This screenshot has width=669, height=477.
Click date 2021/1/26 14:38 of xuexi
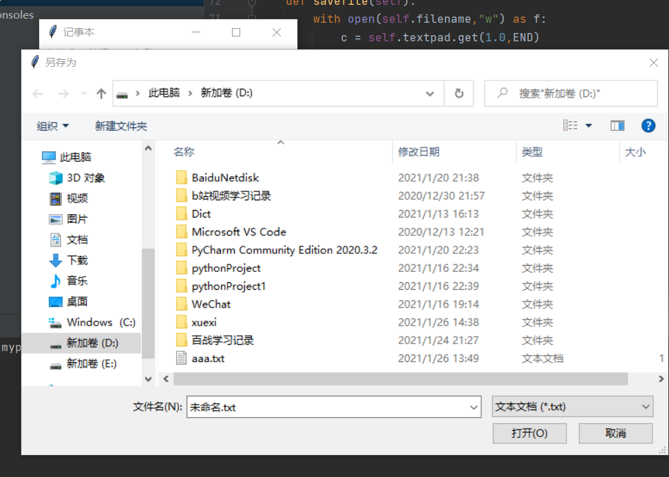(438, 322)
